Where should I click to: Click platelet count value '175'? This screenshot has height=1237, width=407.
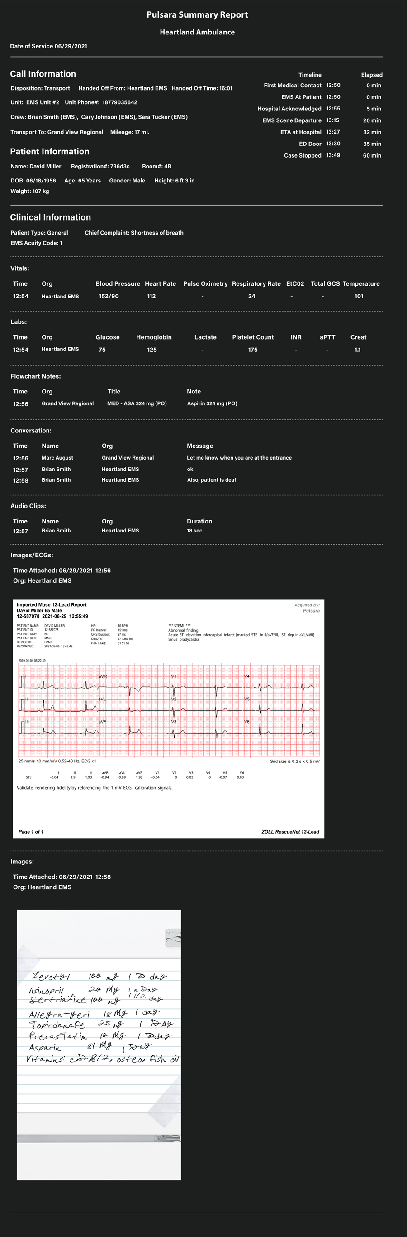pos(253,350)
